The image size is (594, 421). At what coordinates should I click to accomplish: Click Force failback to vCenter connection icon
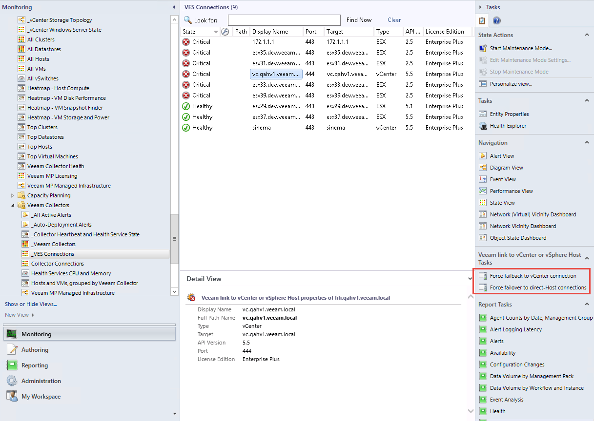(x=482, y=276)
